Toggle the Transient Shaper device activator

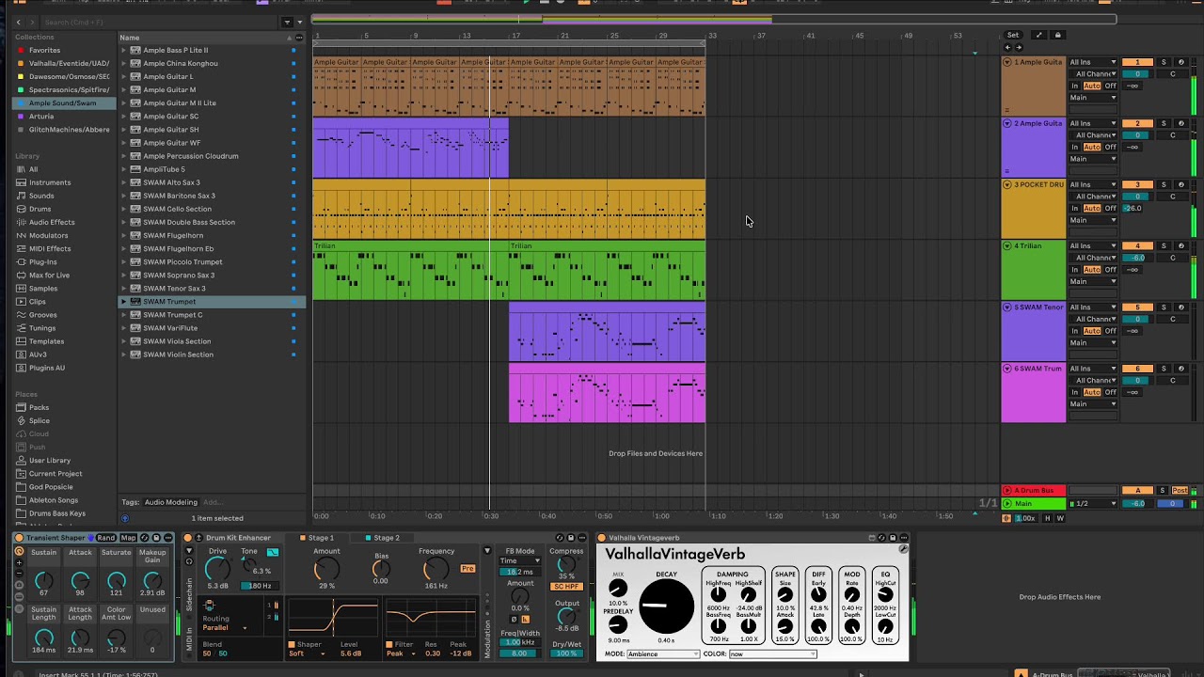[19, 538]
